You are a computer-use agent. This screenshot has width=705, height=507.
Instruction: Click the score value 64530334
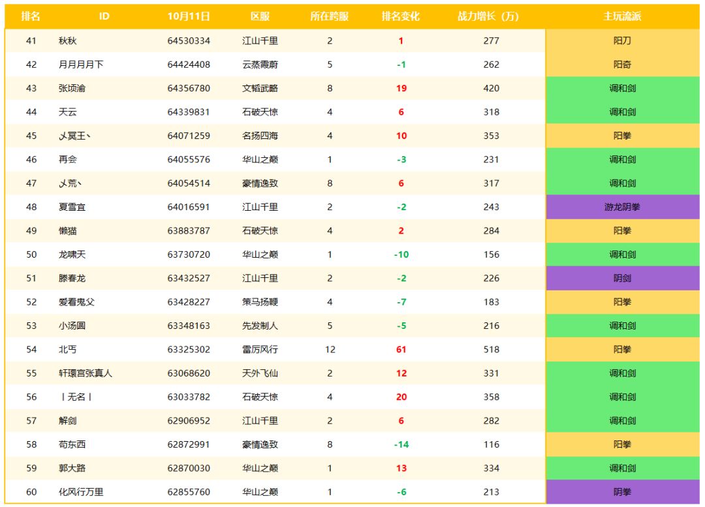(189, 40)
